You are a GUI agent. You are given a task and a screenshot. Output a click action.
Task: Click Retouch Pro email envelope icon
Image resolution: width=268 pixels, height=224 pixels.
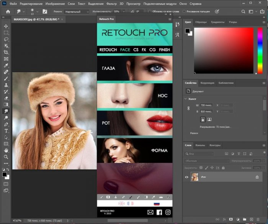coord(150,212)
